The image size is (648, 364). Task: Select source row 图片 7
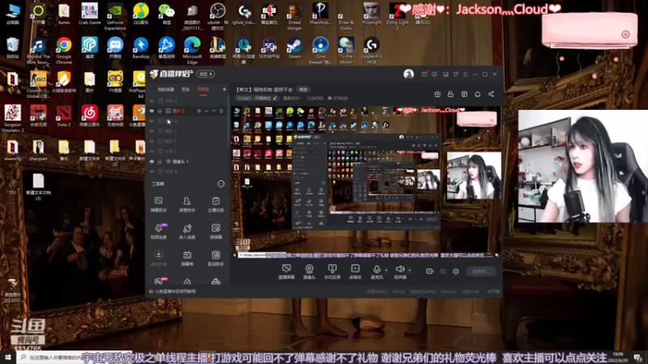coord(188,141)
